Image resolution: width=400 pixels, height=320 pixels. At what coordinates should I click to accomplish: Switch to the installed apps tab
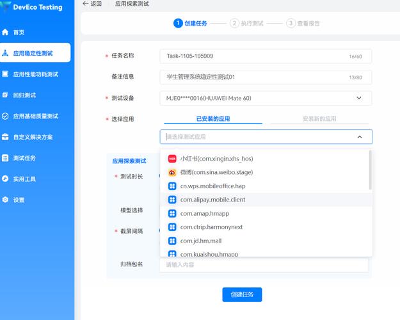[212, 119]
